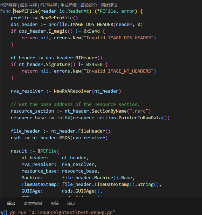Click FileHeader() method call
The width and height of the screenshot is (202, 215).
pyautogui.click(x=94, y=131)
